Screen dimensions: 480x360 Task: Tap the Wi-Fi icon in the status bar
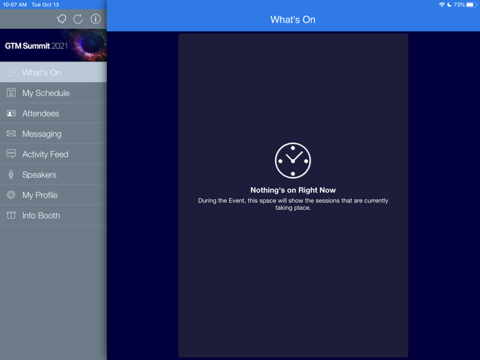click(x=442, y=5)
